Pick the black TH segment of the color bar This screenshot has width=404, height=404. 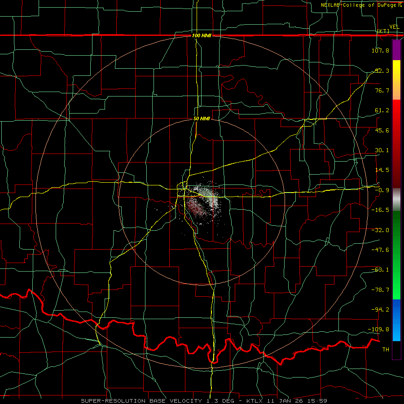(x=396, y=350)
